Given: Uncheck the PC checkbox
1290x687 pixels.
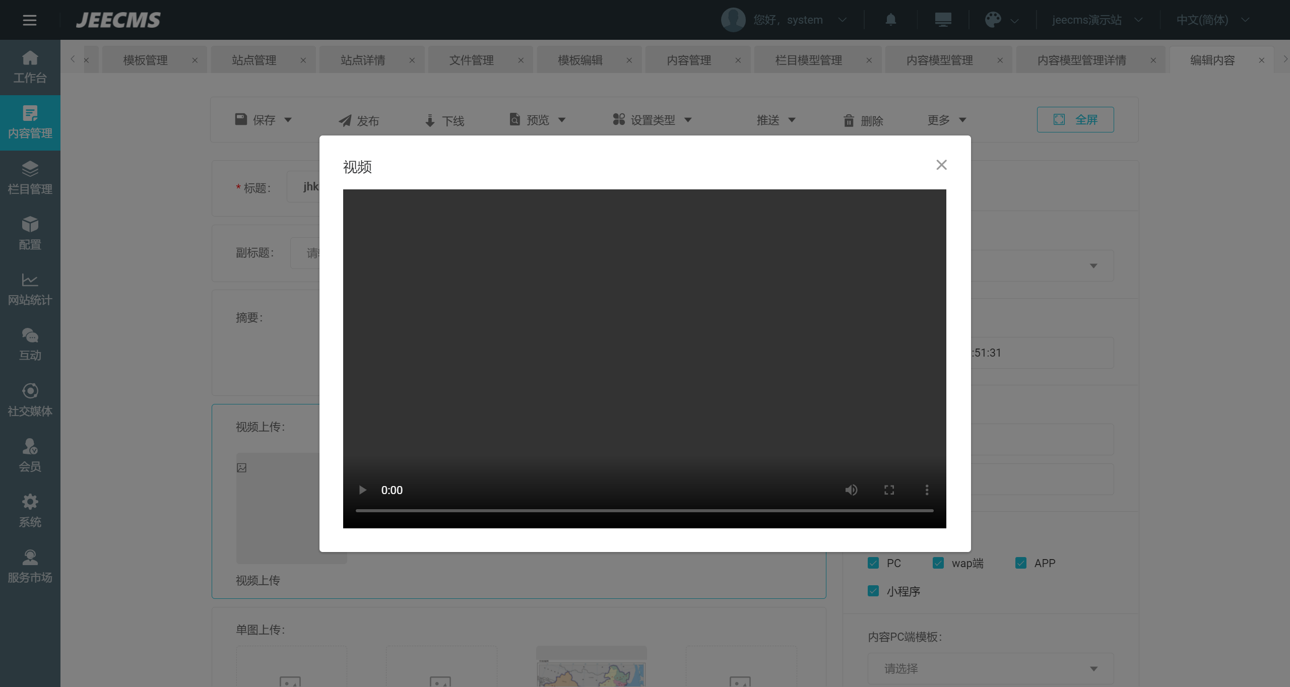Looking at the screenshot, I should click(x=873, y=563).
